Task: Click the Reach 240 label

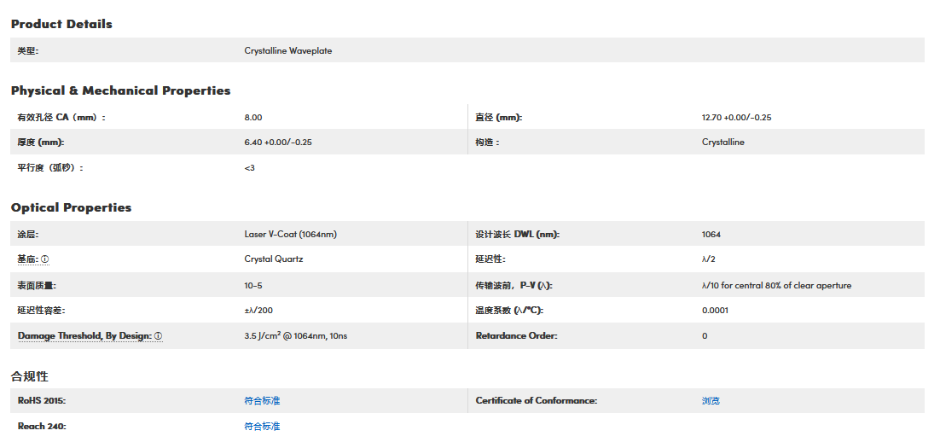Action: [41, 427]
